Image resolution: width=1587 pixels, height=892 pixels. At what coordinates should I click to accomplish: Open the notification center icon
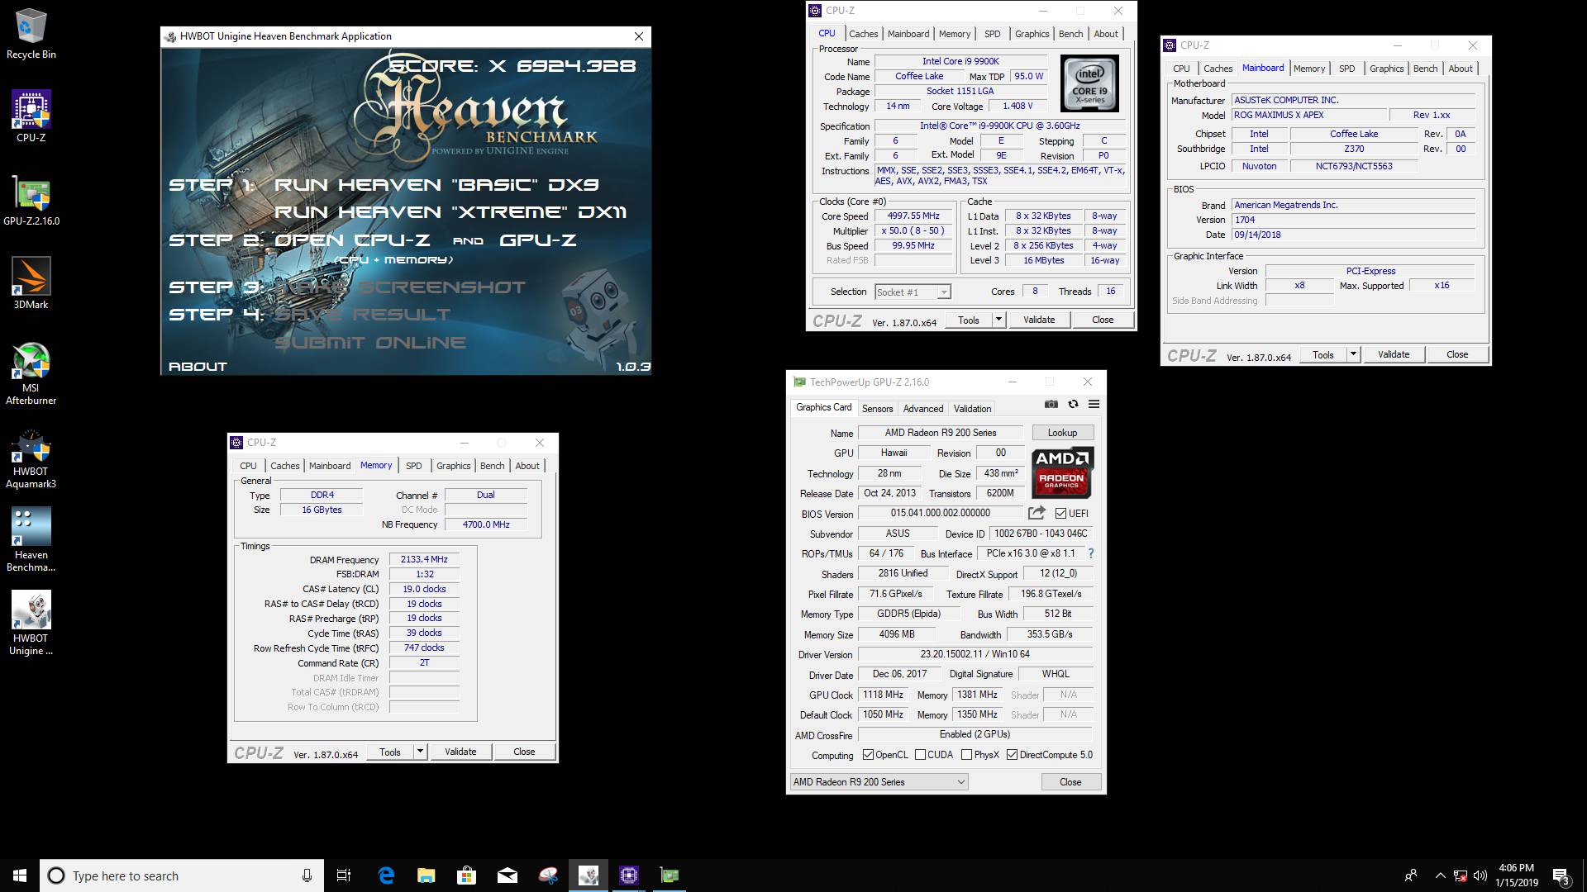tap(1561, 875)
